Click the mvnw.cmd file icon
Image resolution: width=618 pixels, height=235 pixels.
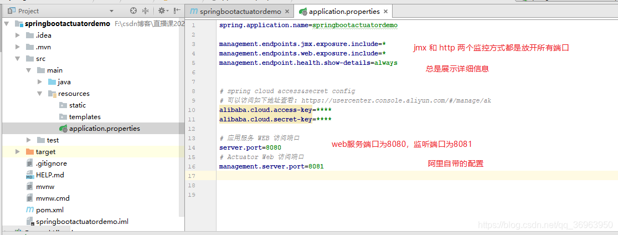[x=29, y=198]
